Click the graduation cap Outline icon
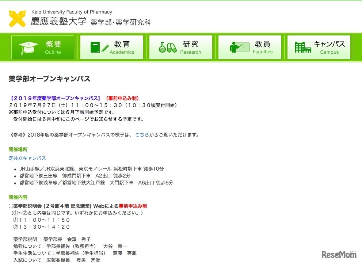The width and height of the screenshot is (362, 263). tap(28, 47)
